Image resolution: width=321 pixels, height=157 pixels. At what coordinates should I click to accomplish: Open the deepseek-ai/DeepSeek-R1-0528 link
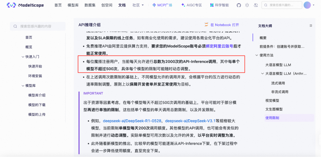point(132,121)
